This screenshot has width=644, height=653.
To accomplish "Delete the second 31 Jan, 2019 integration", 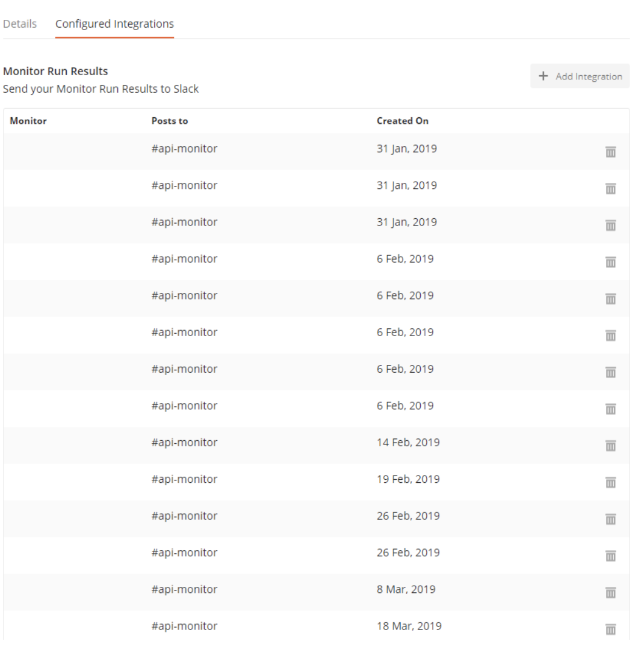I will 610,189.
